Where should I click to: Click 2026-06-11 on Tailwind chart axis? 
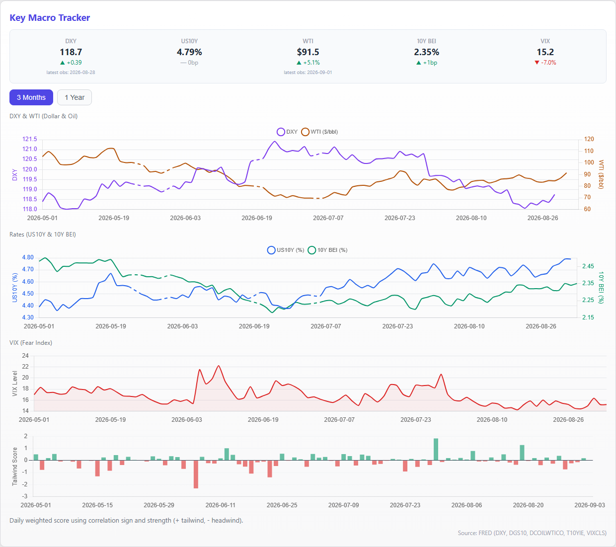(x=221, y=505)
